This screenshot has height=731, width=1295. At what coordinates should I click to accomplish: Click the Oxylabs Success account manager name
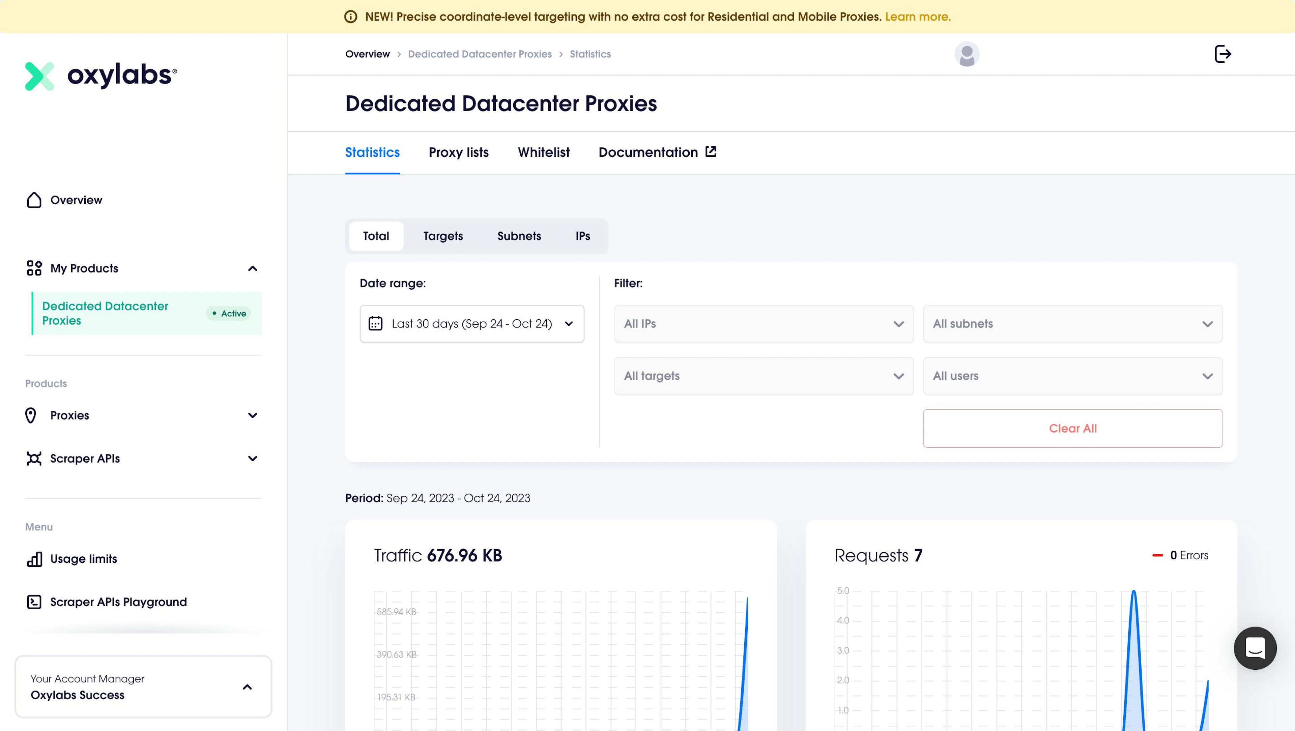click(78, 695)
